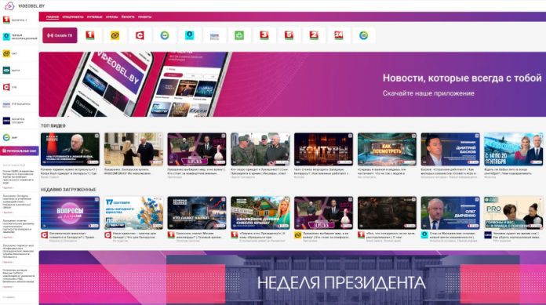Open the Беларусь 24 channel icon
Viewport: 546px width, 305px height.
click(338, 35)
